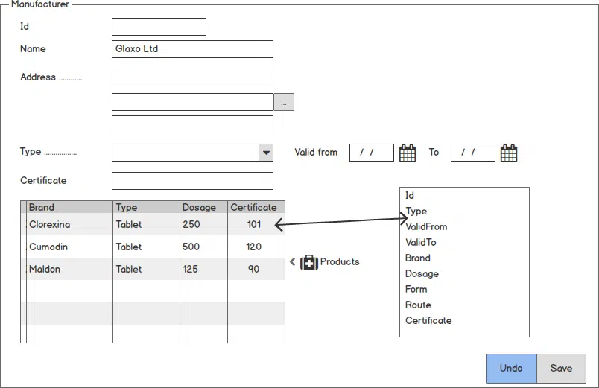Click the Dosage column header
599x388 pixels.
pos(203,207)
